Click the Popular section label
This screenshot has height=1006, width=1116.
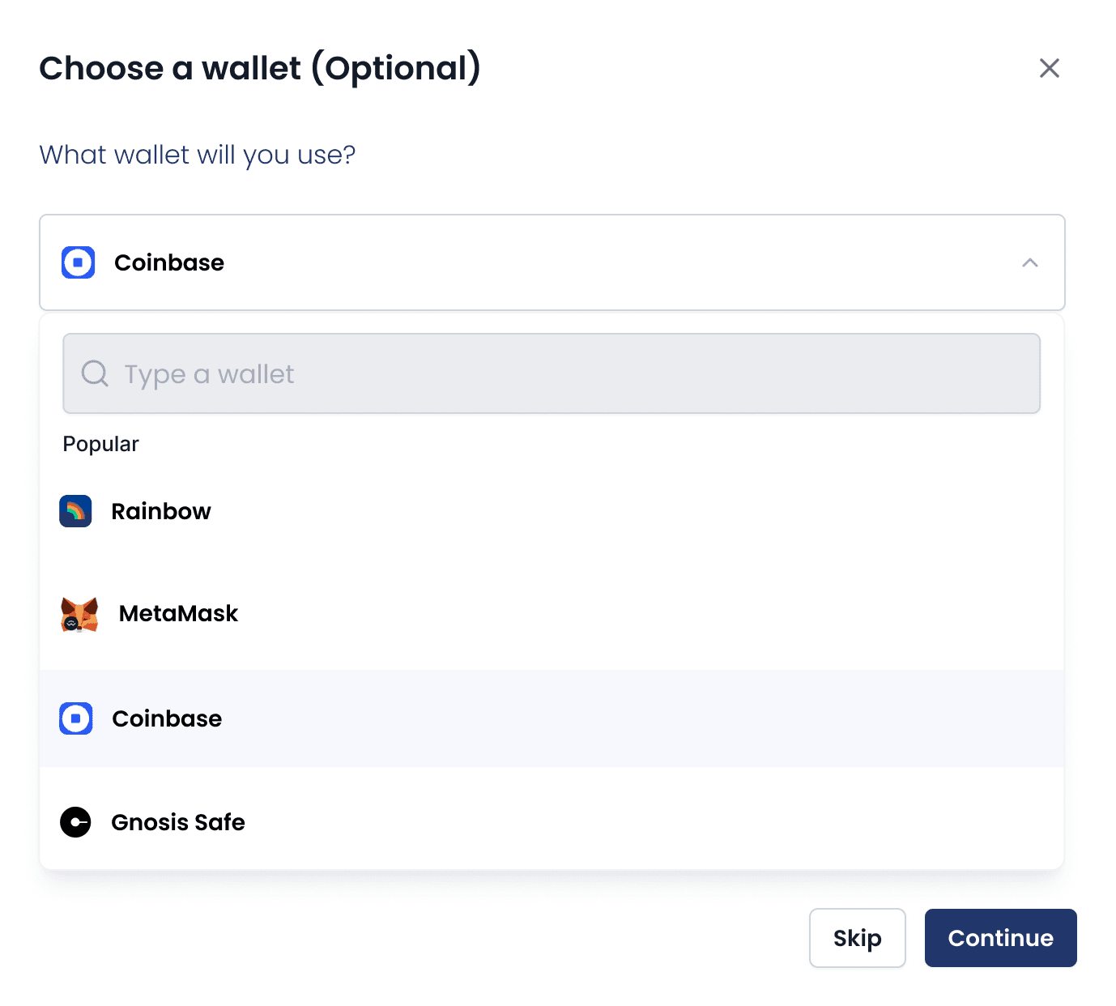click(x=100, y=444)
